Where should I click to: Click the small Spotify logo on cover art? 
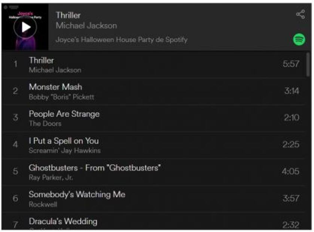[6, 7]
